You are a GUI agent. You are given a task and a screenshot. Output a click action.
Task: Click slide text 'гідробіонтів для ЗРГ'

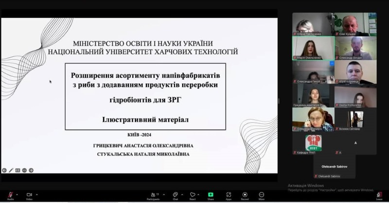tap(145, 100)
